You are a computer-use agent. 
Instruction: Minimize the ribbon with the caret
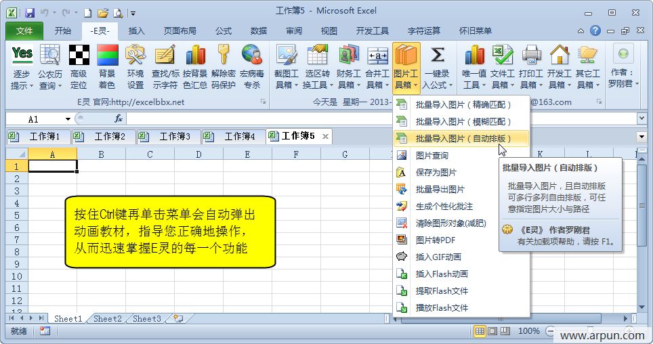coord(581,31)
